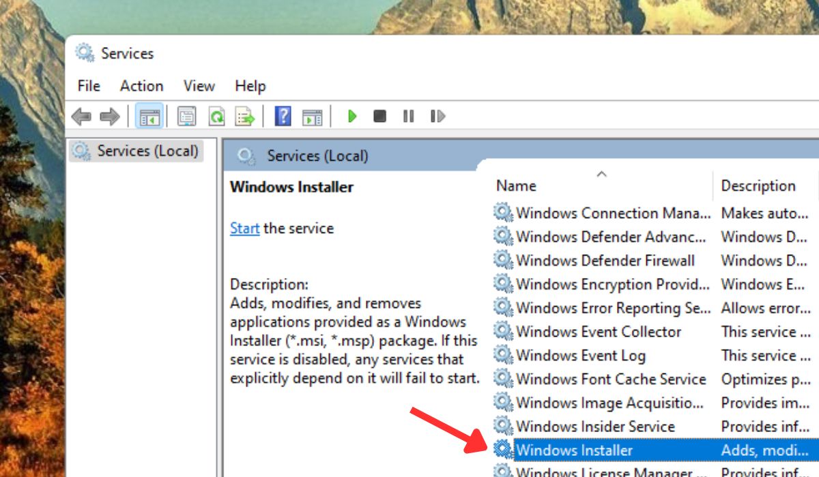The width and height of the screenshot is (819, 477).
Task: Select Services (Local) in the left pane
Action: click(x=136, y=151)
